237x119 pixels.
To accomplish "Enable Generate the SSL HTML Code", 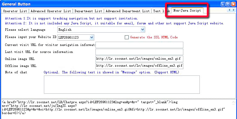I will point(127,37).
